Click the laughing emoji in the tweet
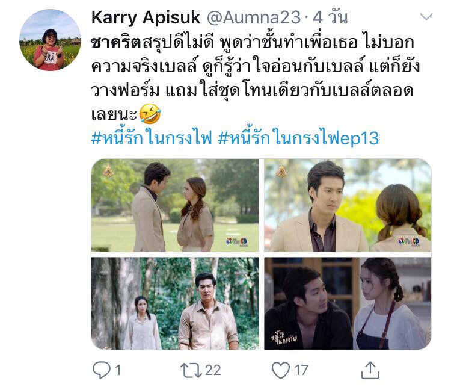The height and width of the screenshot is (387, 451). (x=150, y=114)
